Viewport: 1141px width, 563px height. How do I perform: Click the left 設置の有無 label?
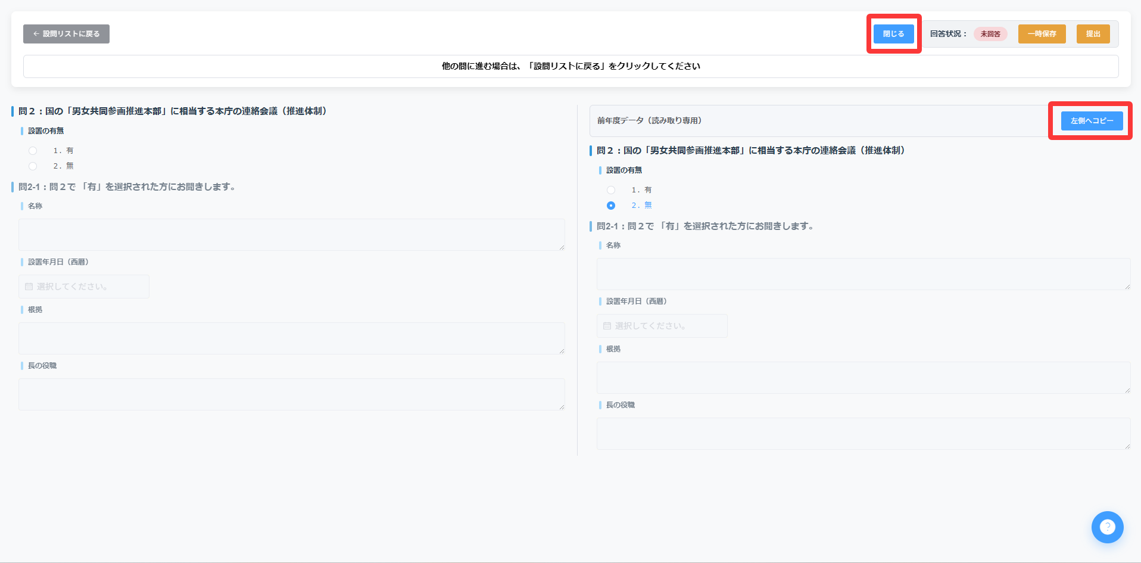46,131
